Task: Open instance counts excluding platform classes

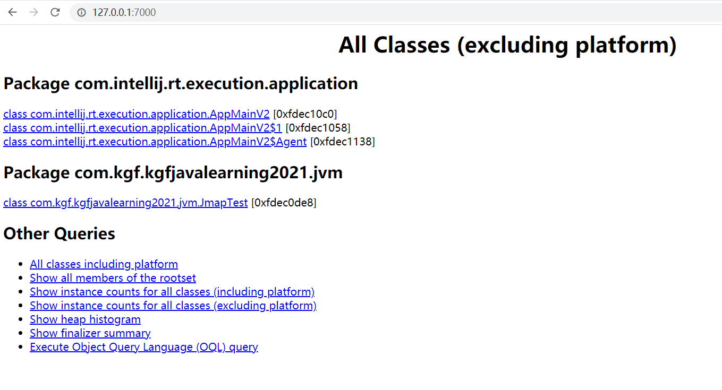Action: [x=173, y=305]
